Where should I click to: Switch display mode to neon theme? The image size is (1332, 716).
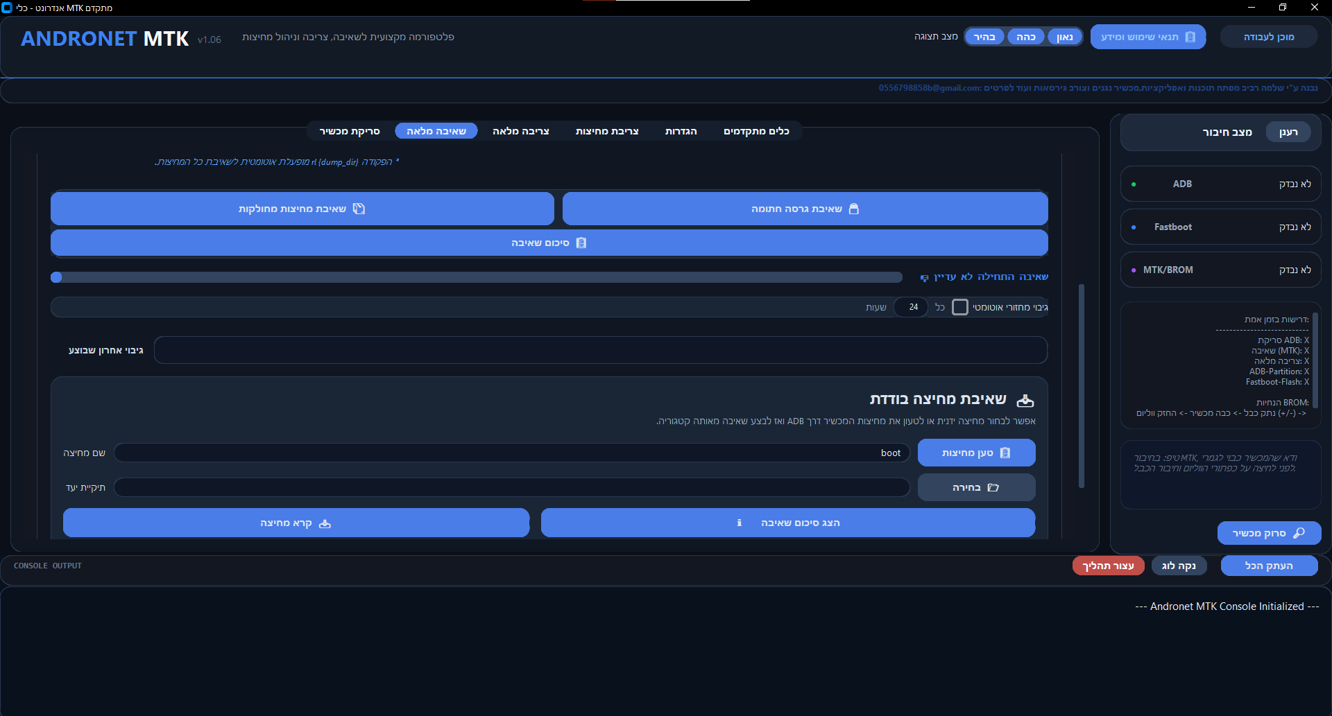pyautogui.click(x=1065, y=37)
